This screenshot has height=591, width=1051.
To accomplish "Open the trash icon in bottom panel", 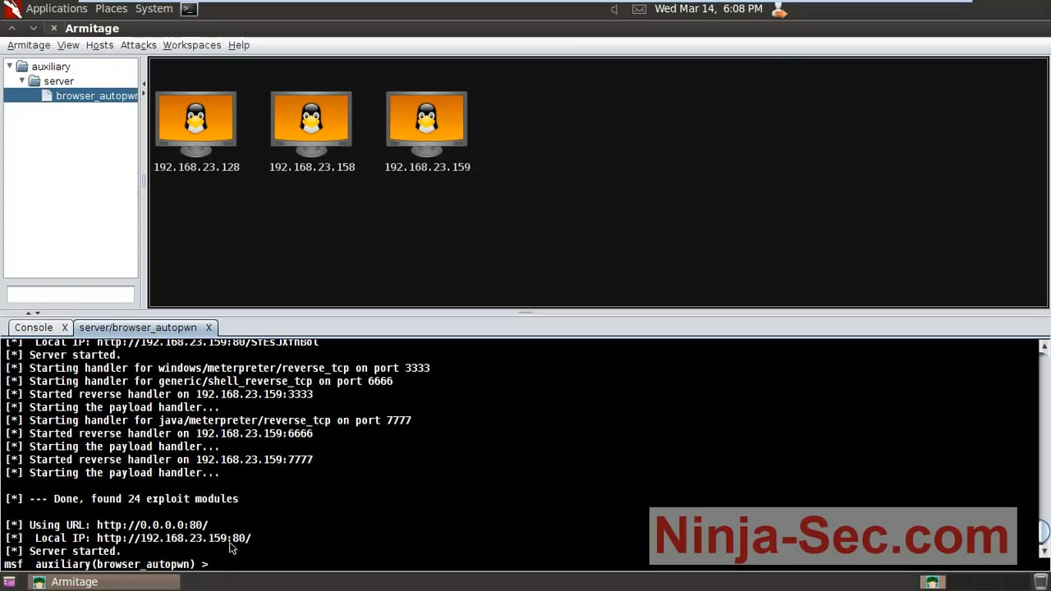I will pyautogui.click(x=1040, y=582).
